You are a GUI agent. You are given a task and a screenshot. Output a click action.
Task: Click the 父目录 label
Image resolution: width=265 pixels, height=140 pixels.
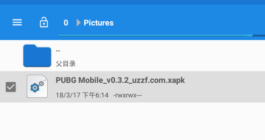(66, 64)
